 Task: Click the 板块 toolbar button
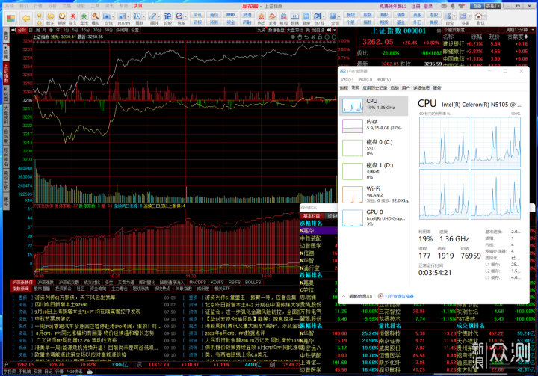point(350,15)
